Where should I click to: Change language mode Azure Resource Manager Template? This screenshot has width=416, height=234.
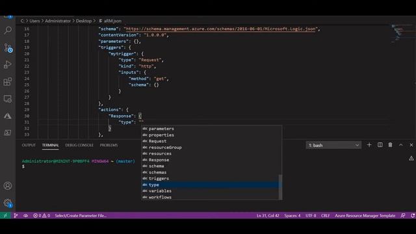(x=365, y=215)
